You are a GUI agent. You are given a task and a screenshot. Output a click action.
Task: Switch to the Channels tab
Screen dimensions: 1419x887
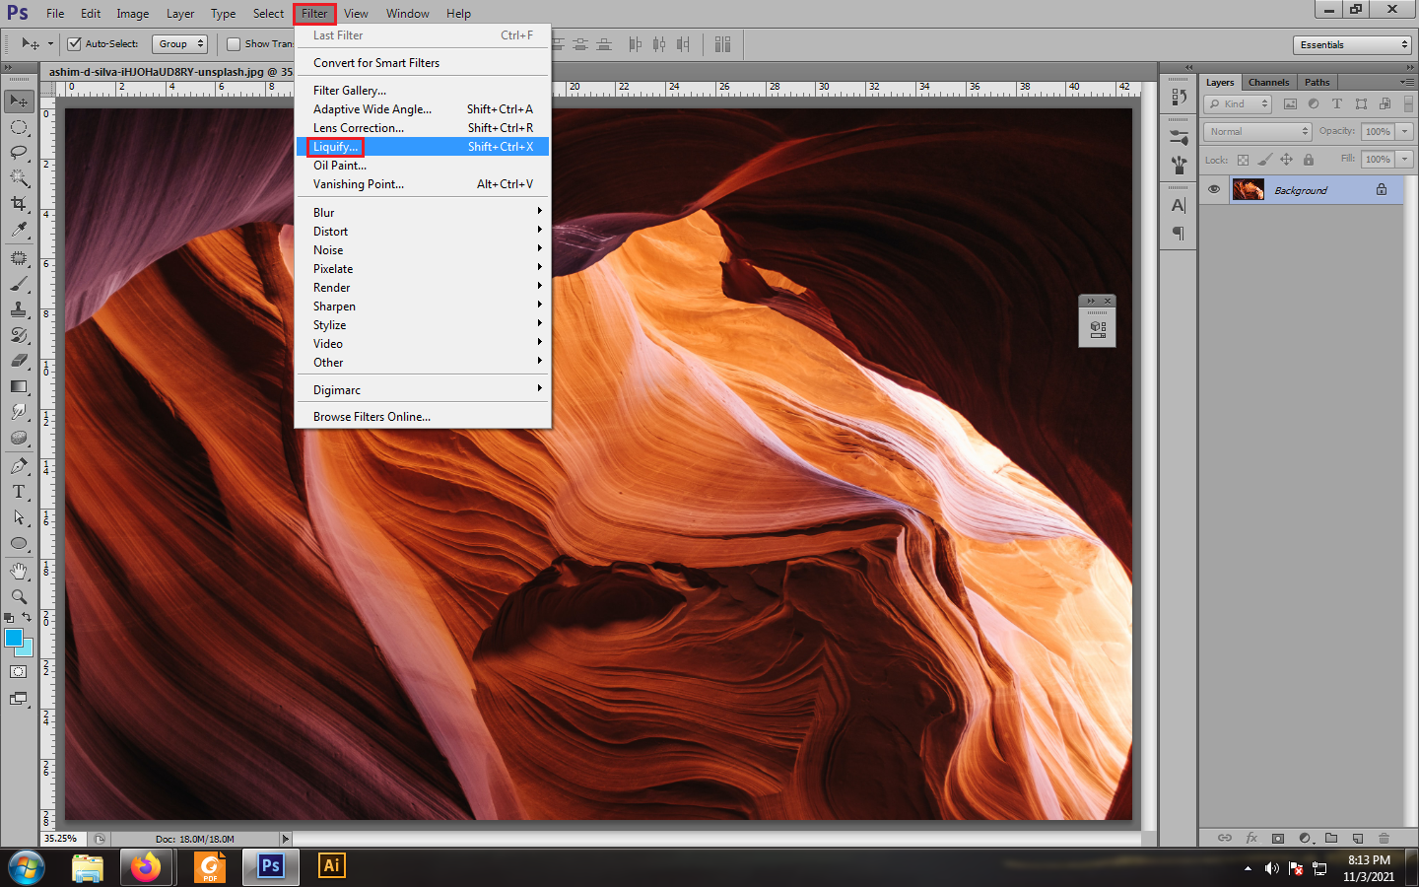point(1268,82)
